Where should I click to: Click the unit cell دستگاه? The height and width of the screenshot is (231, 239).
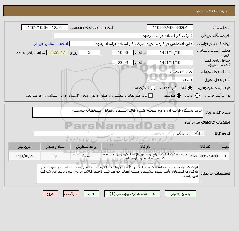(86, 156)
